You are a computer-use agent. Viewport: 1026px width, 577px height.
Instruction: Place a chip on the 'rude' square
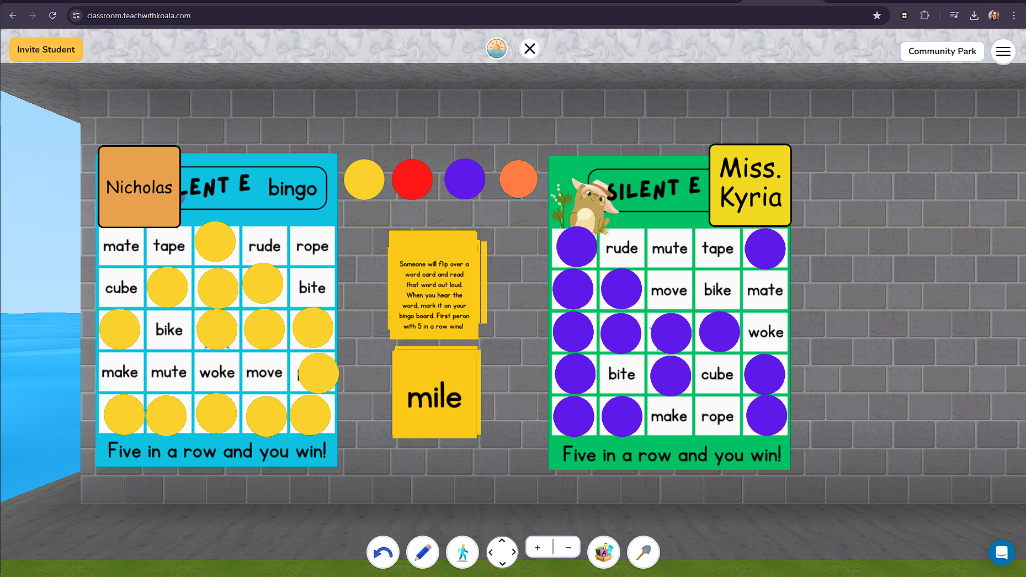point(264,246)
